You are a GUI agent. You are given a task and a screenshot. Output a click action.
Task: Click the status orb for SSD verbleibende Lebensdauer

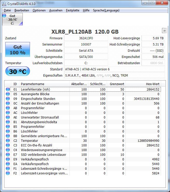[8, 154]
